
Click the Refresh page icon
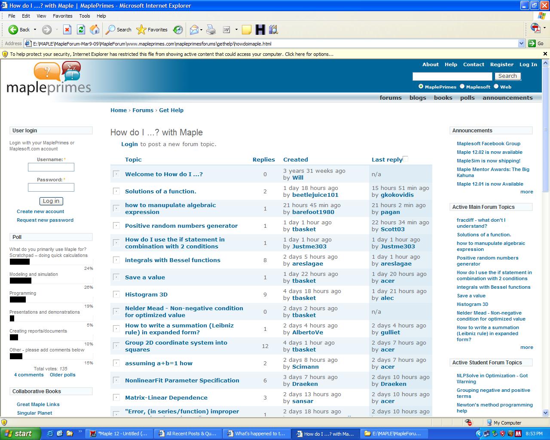(81, 30)
